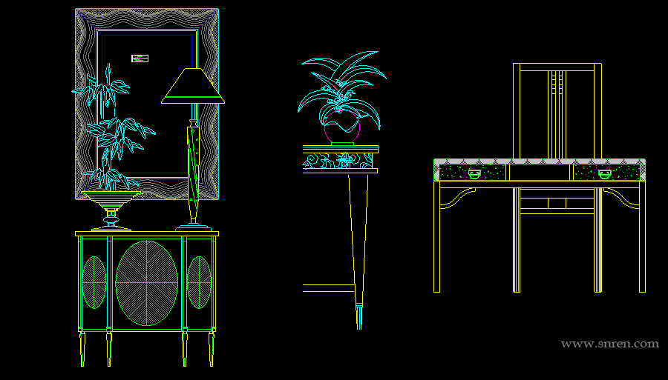This screenshot has width=668, height=380.
Task: Click the small white label inside mirror
Action: 140,59
